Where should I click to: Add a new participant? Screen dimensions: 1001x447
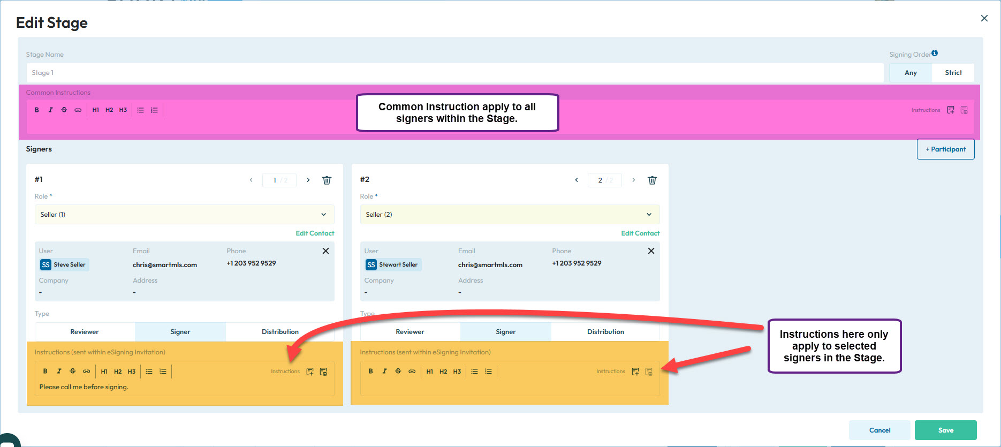click(945, 149)
